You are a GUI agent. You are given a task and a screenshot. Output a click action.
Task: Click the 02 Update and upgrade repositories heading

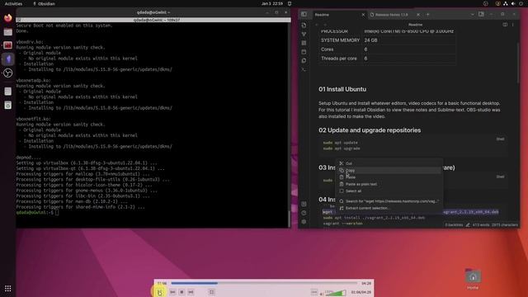[x=370, y=130]
